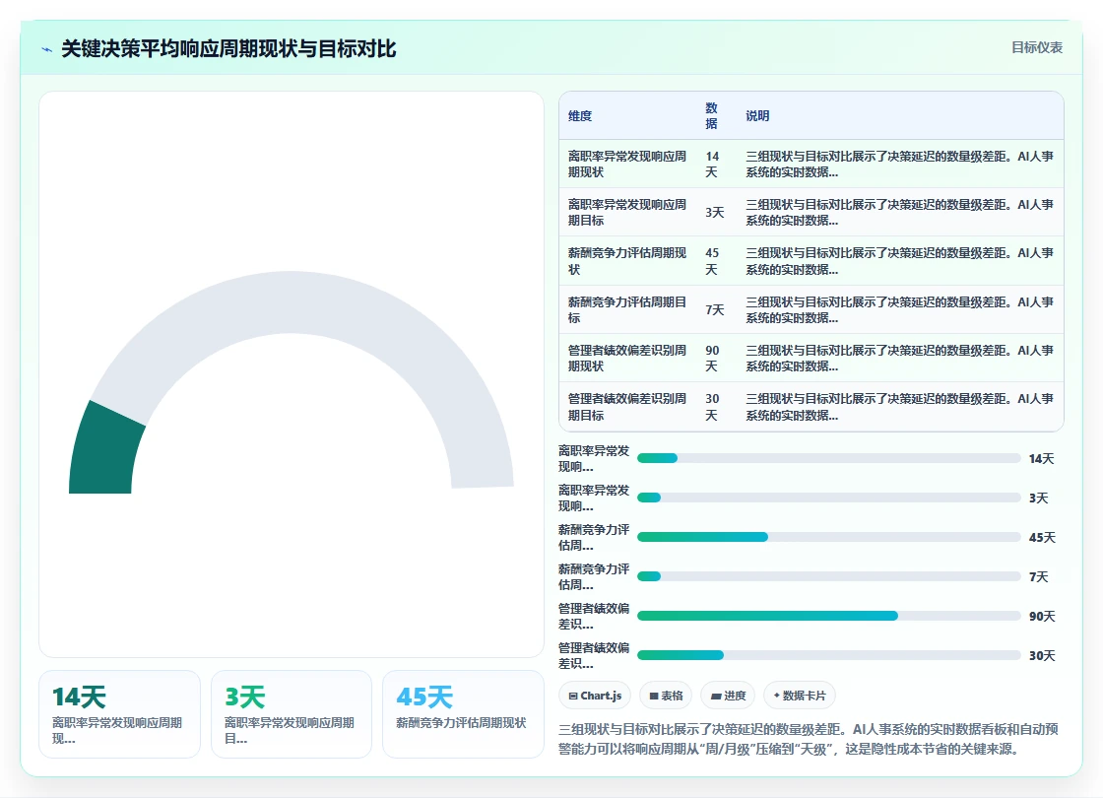1103x798 pixels.
Task: Click the lightning icon beside the card title
Action: coord(47,49)
